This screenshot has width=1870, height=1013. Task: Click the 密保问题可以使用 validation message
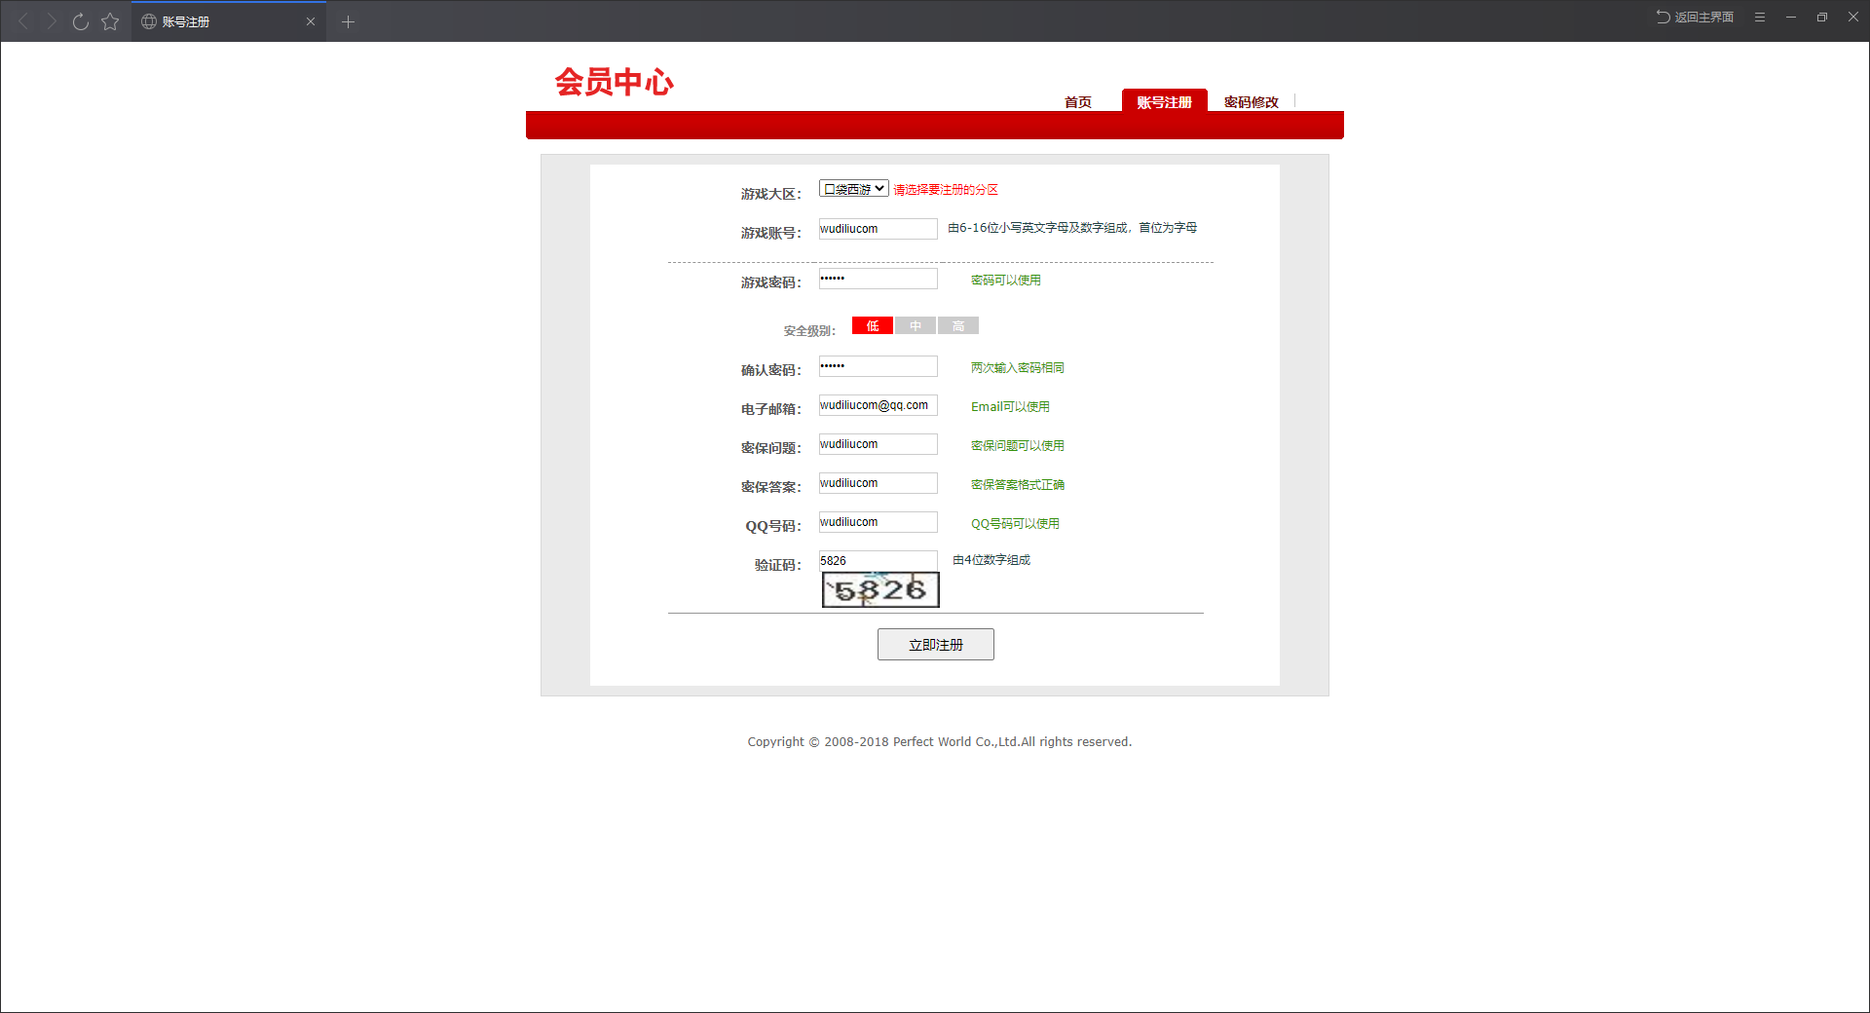pyautogui.click(x=1018, y=445)
